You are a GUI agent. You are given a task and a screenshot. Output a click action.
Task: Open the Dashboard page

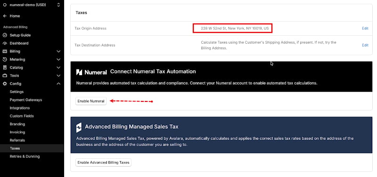(19, 43)
